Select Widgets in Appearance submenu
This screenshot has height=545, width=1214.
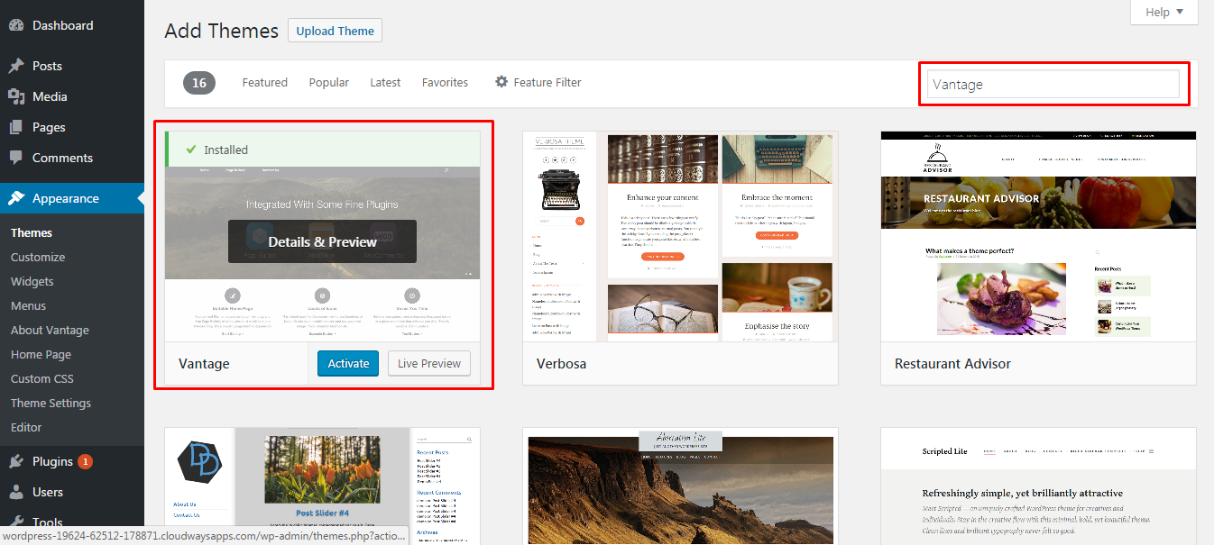coord(32,281)
